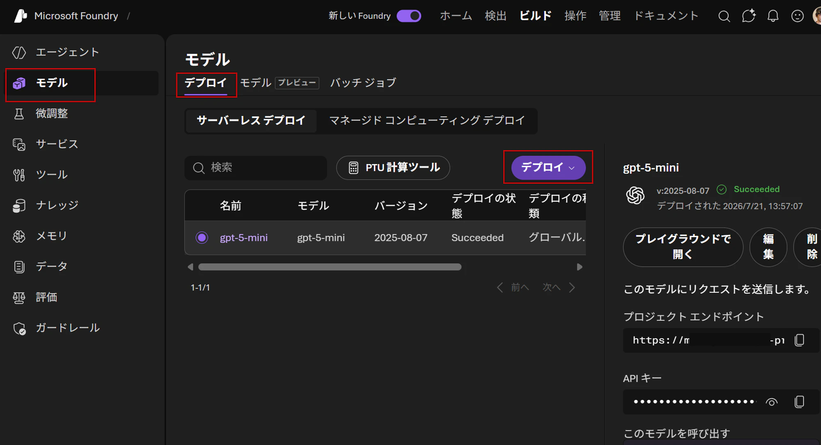Click the ガードレール shield icon
Image resolution: width=821 pixels, height=445 pixels.
pyautogui.click(x=19, y=328)
